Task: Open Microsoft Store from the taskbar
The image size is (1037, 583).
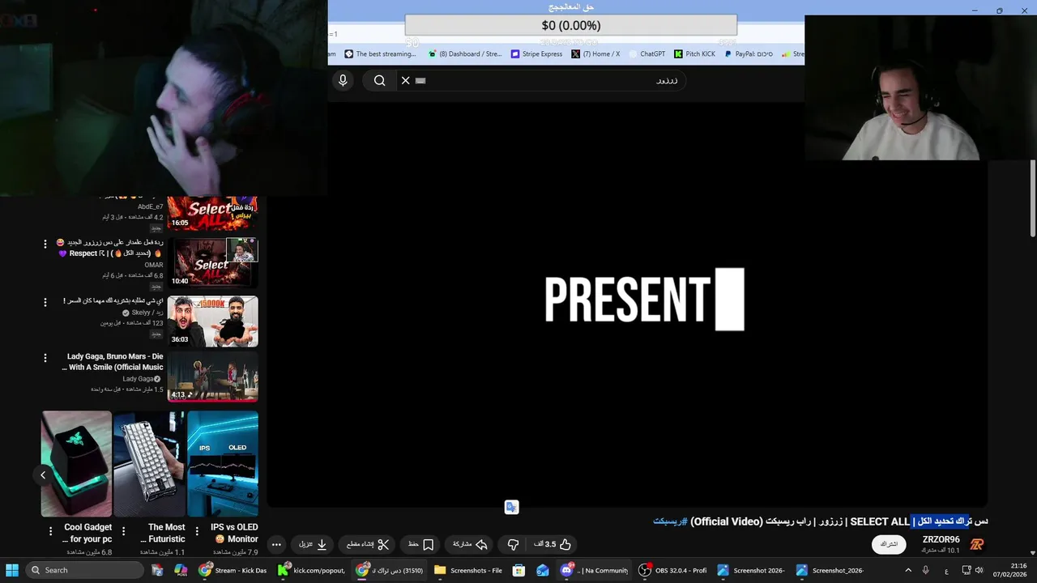Action: pyautogui.click(x=518, y=570)
